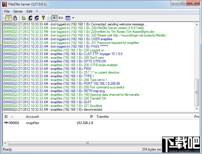Viewport: 202px width, 154px height.
Task: Expand dropdown arrow beside color grid icon
Action: click(73, 18)
